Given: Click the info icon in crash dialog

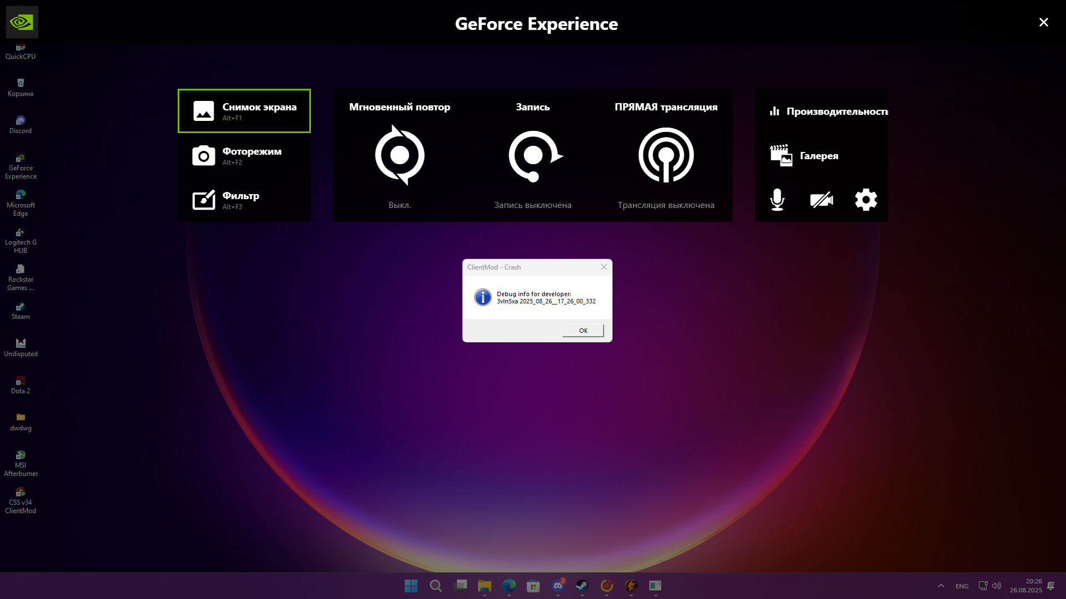Looking at the screenshot, I should [483, 297].
